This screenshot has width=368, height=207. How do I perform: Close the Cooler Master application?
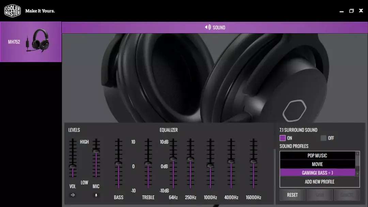[361, 11]
